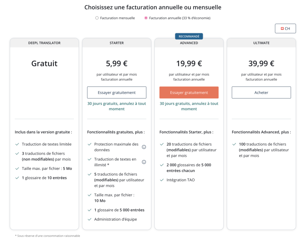Click Acheter button for Ultimate plan
The image size is (306, 241).
261,92
